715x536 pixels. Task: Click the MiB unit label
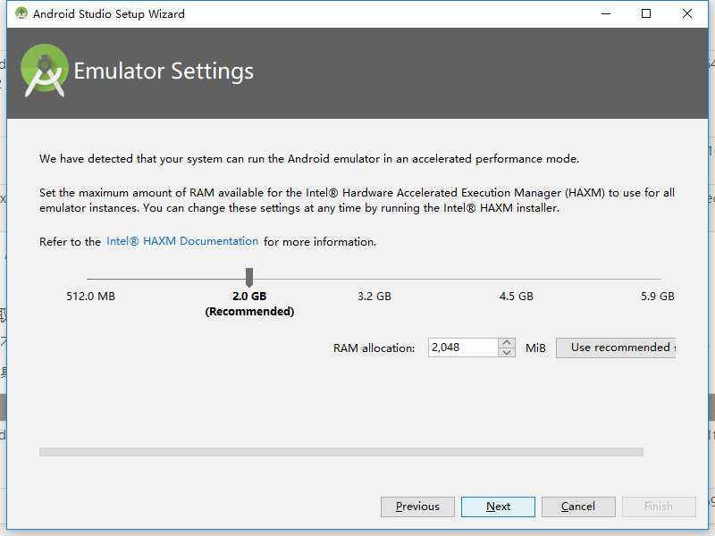535,348
